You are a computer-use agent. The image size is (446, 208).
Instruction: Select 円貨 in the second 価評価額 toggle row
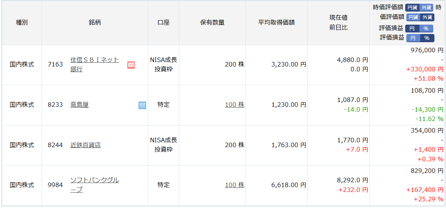tap(413, 17)
